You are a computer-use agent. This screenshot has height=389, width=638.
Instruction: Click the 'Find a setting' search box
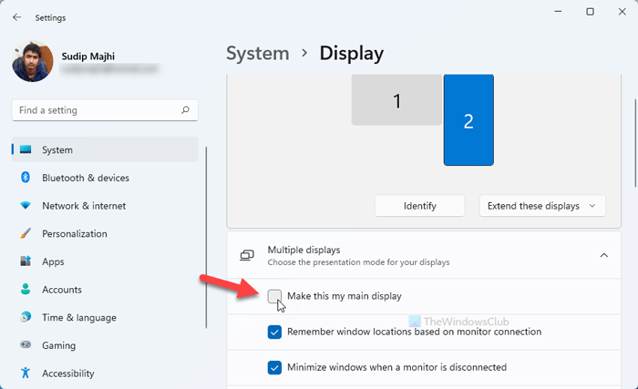(96, 110)
